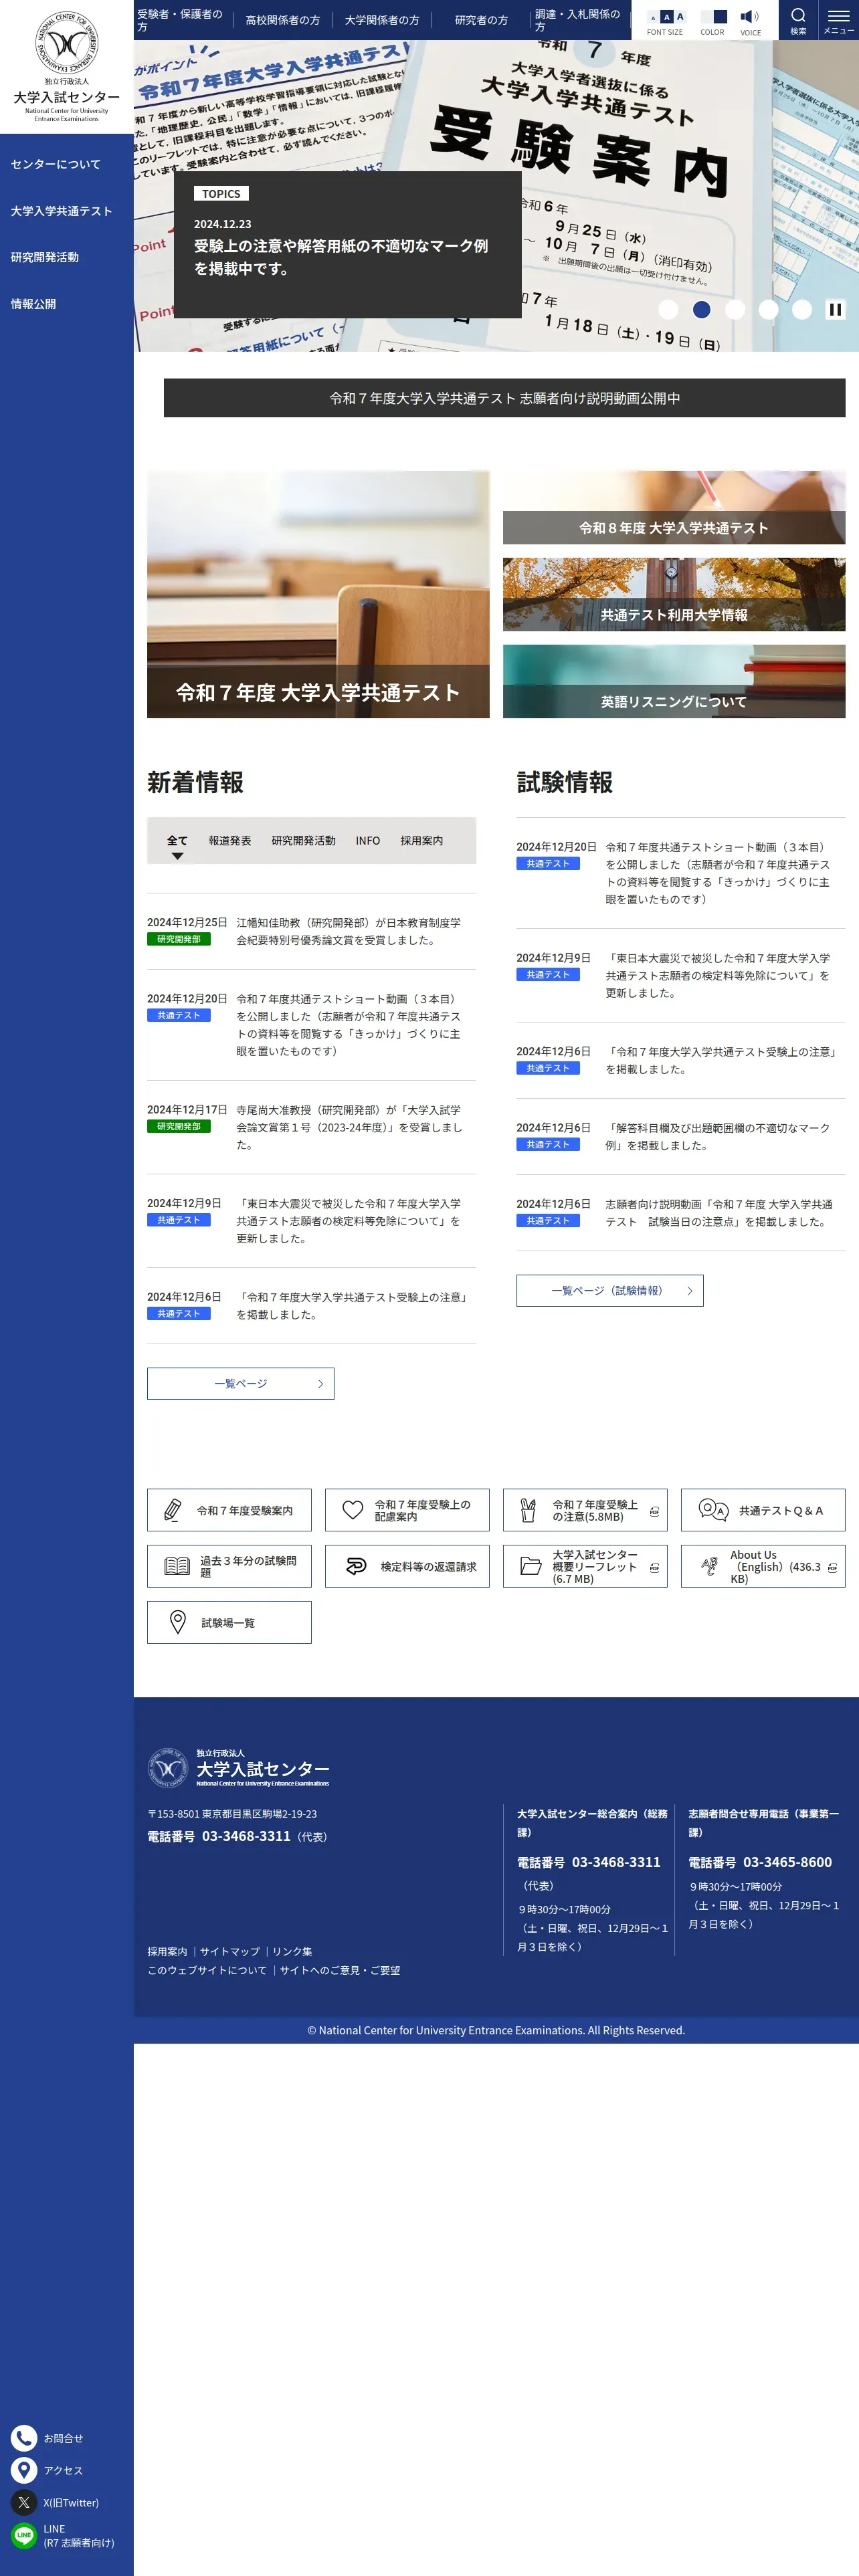This screenshot has width=859, height=2576.
Task: Open 令和７年度 大学入学共通テスト image card
Action: (x=318, y=594)
